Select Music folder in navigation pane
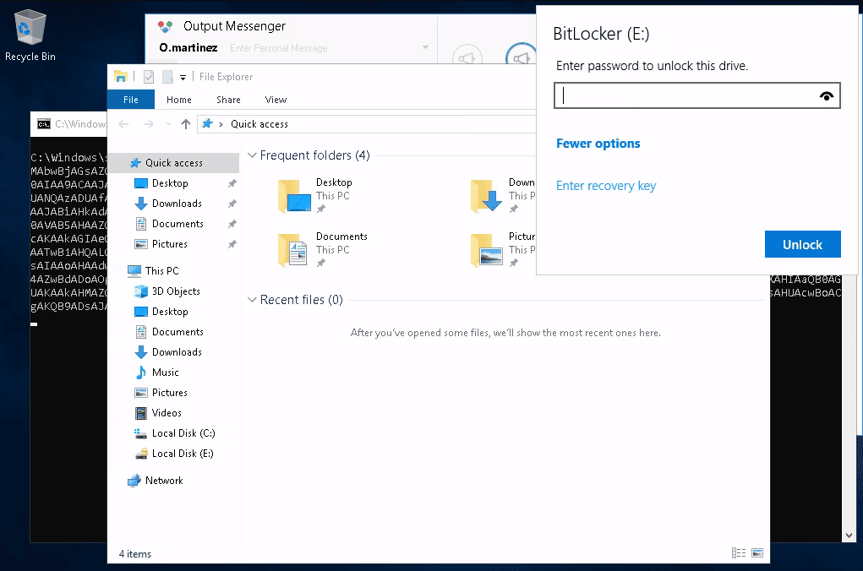Image resolution: width=863 pixels, height=571 pixels. (x=165, y=373)
